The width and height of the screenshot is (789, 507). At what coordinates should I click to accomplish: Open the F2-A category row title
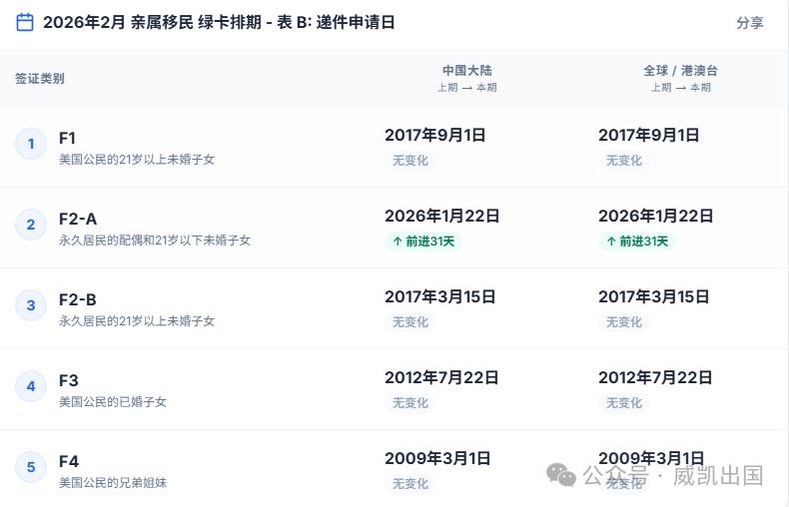click(78, 219)
